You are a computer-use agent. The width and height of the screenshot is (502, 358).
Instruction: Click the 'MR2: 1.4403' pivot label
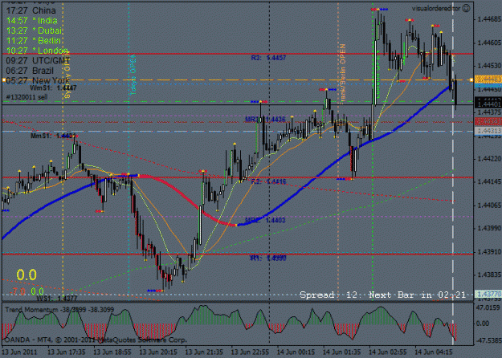point(265,220)
